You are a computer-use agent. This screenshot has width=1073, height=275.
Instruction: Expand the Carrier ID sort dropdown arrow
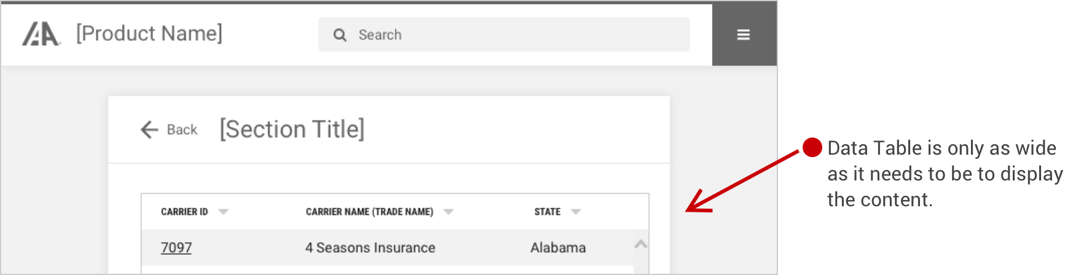(223, 212)
